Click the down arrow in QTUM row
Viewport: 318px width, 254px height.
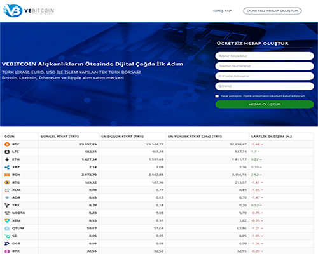tap(262, 228)
